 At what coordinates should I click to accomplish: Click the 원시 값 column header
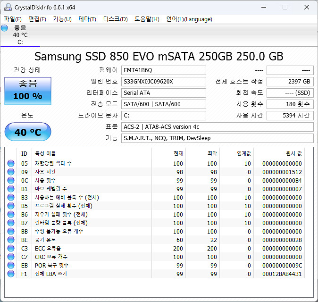(279, 153)
